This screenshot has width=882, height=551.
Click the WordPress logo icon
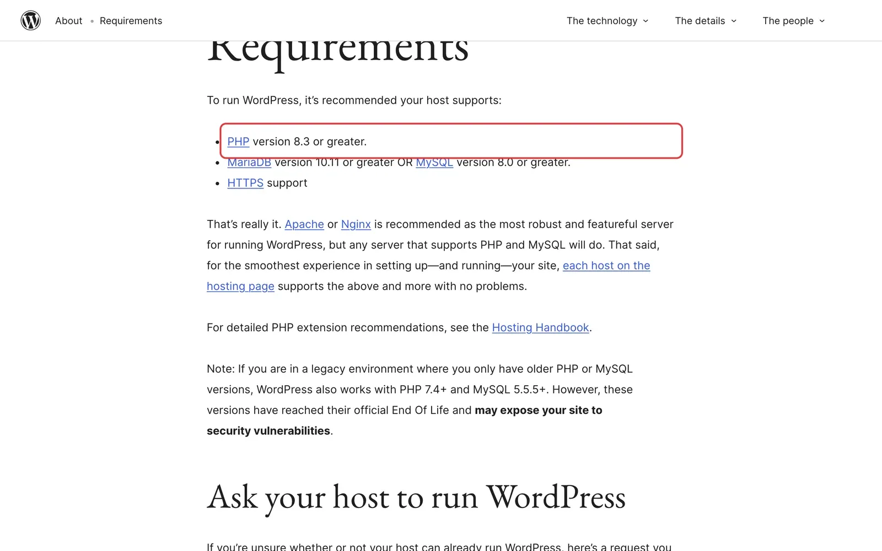coord(31,20)
